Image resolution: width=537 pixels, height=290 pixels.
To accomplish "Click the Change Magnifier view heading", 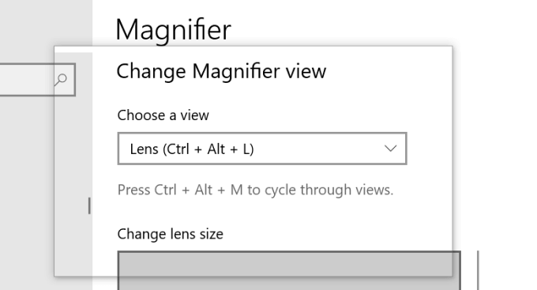I will 221,72.
